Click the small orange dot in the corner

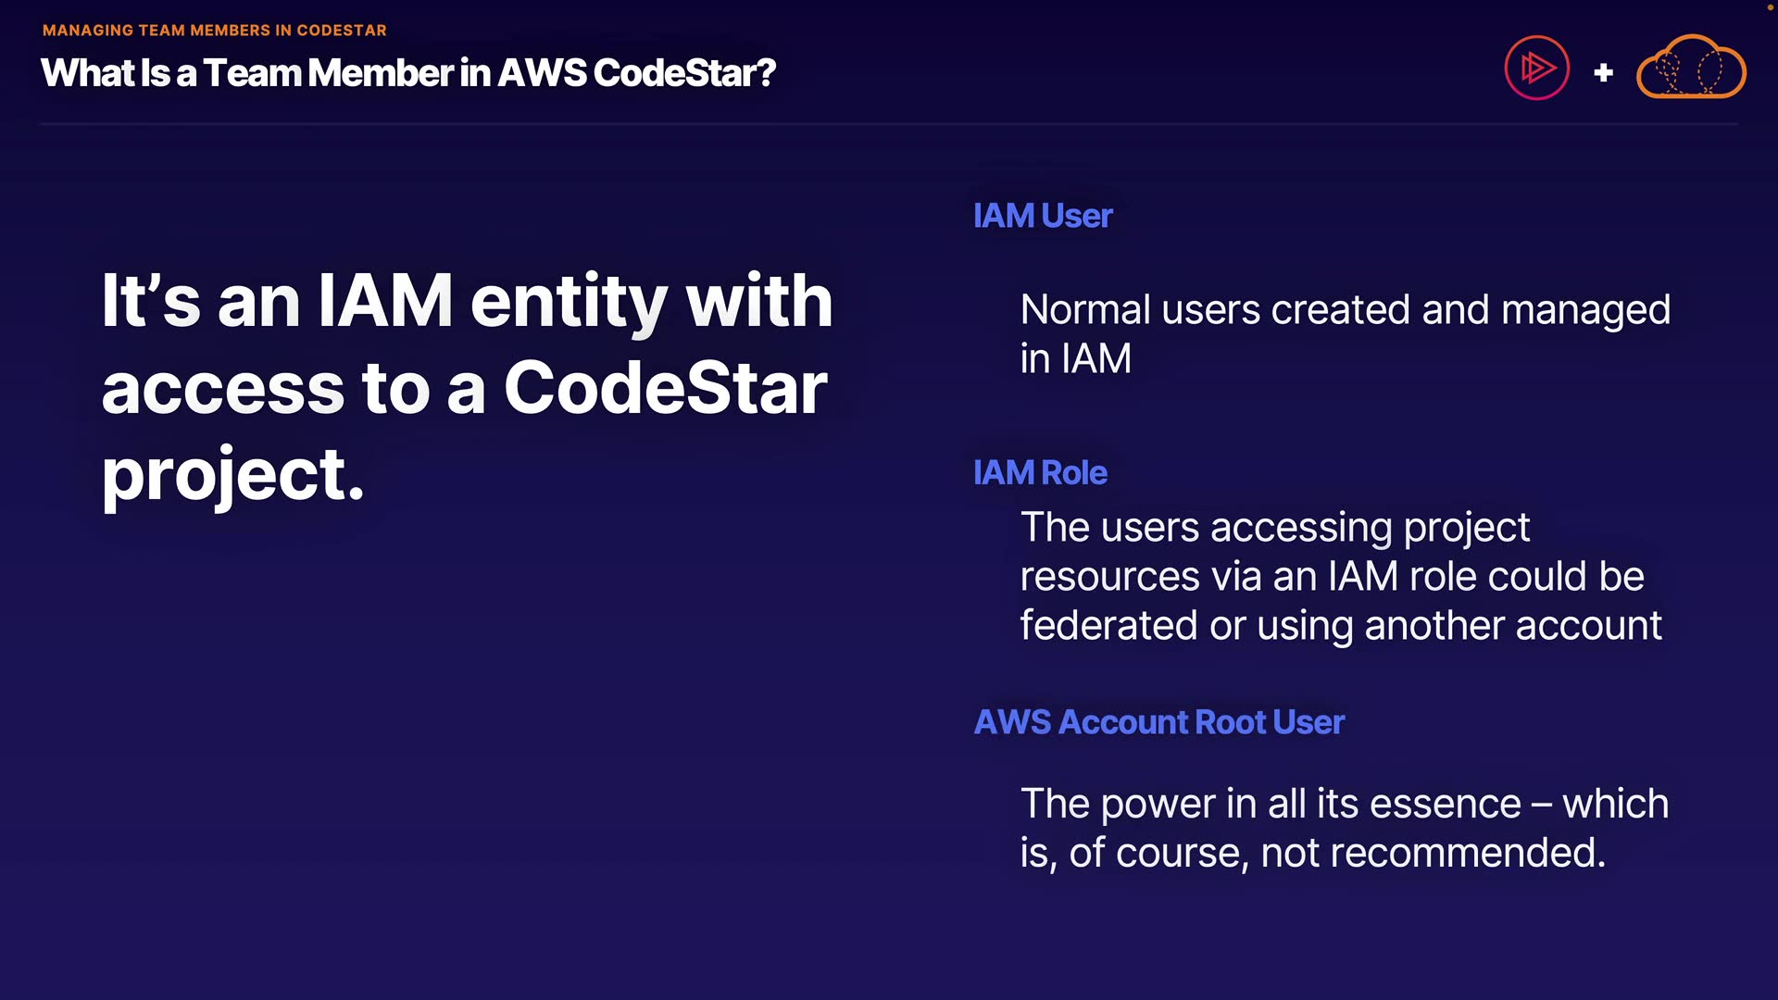[x=1771, y=6]
